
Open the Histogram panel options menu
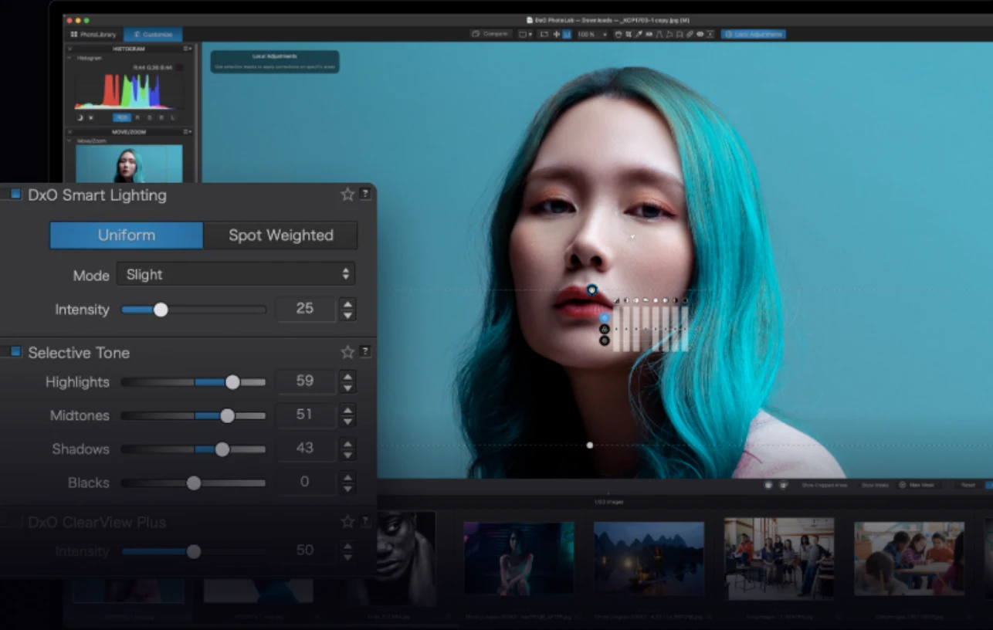(x=188, y=49)
